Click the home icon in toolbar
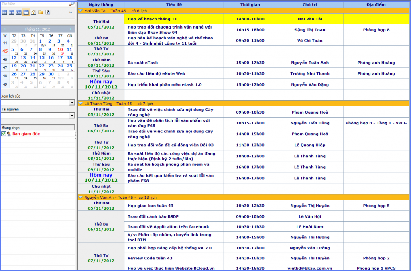Viewport: 411px width, 271px height. pos(33,12)
